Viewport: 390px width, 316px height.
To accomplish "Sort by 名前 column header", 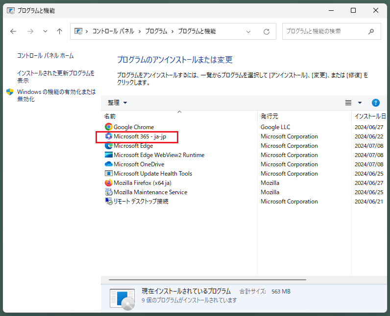I will click(110, 116).
